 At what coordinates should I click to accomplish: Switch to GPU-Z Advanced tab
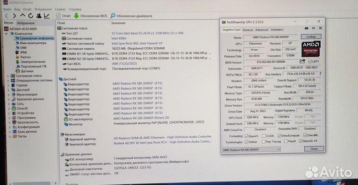tap(262, 30)
